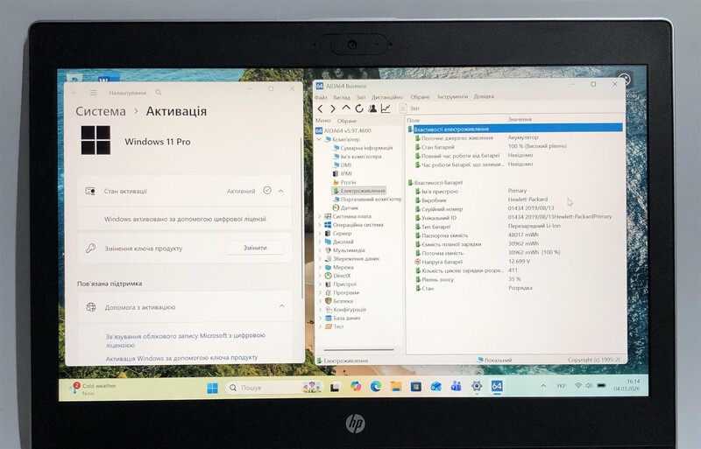Open AIDA64 taskbar icon
This screenshot has height=449, width=701.
[x=497, y=387]
